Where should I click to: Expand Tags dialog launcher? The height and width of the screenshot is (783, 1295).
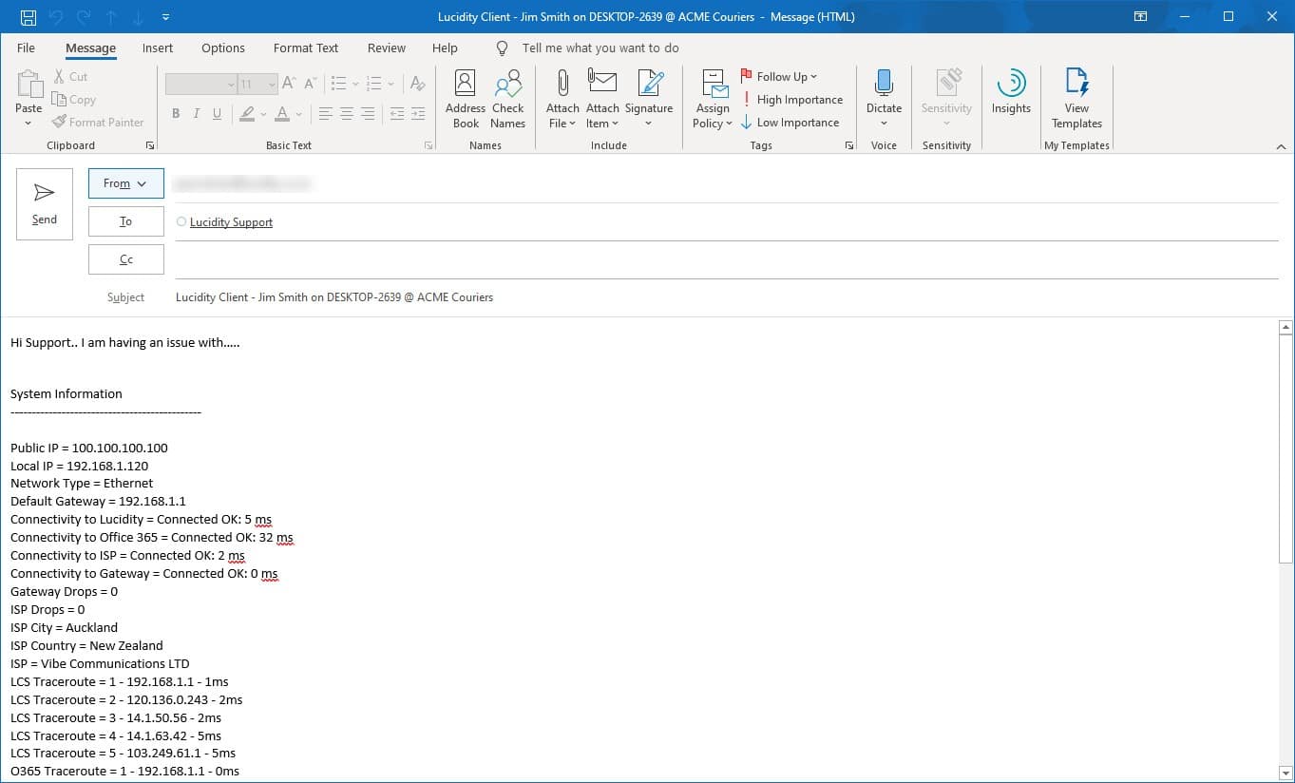pos(849,145)
